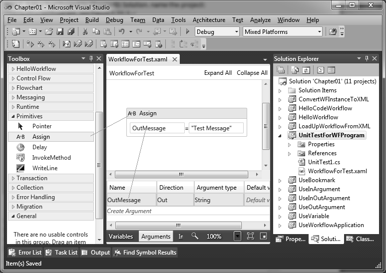This screenshot has width=386, height=273.
Task: Click the WorkflowForTest breadcrumb label
Action: click(x=132, y=73)
